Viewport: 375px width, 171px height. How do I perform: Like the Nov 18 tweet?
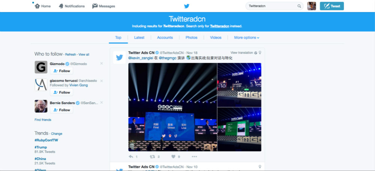173,157
